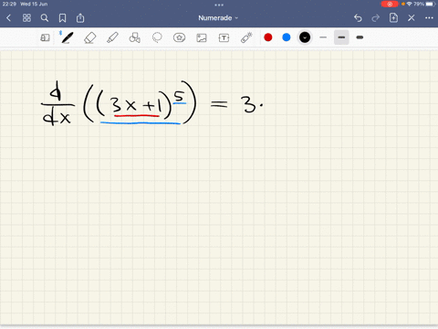Open the three-dot more options menu
The height and width of the screenshot is (329, 438).
click(x=429, y=18)
